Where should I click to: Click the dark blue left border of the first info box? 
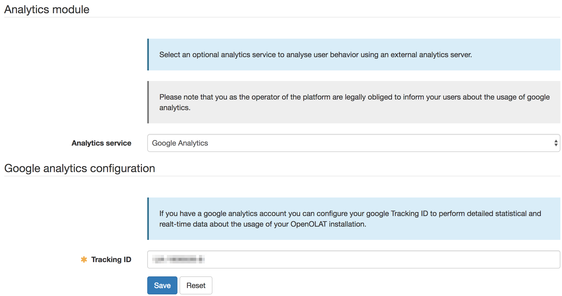click(x=148, y=55)
